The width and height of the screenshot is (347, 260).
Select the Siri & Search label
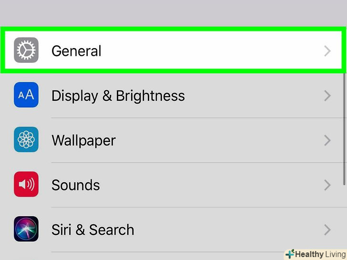click(92, 230)
